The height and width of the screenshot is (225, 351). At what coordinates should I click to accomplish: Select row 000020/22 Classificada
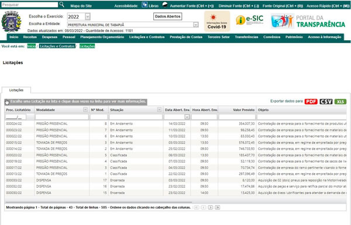175,155
